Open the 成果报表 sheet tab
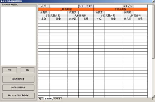The height and width of the screenshot is (102, 155). (x=57, y=98)
